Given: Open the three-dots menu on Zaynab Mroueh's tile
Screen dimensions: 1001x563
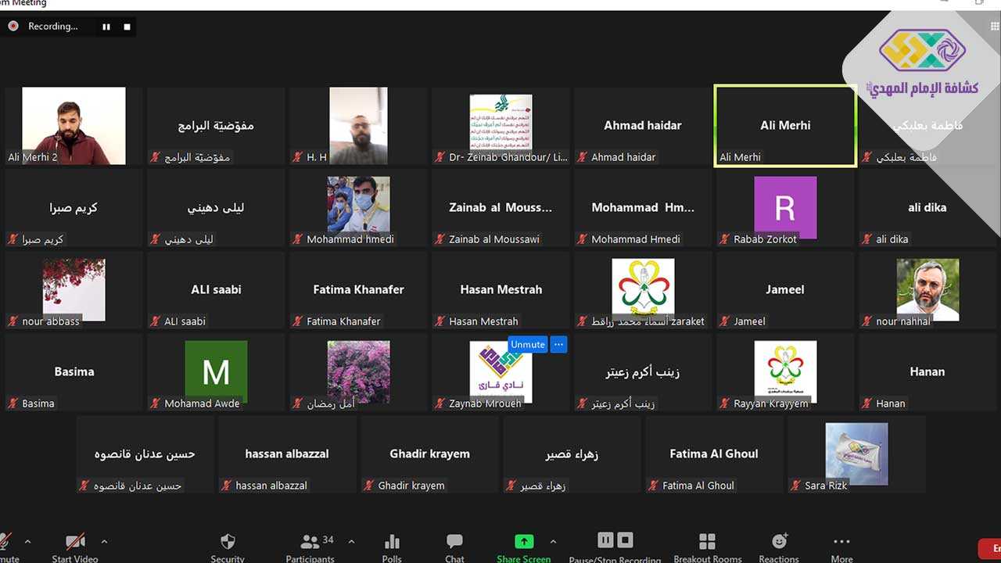Looking at the screenshot, I should (x=558, y=344).
